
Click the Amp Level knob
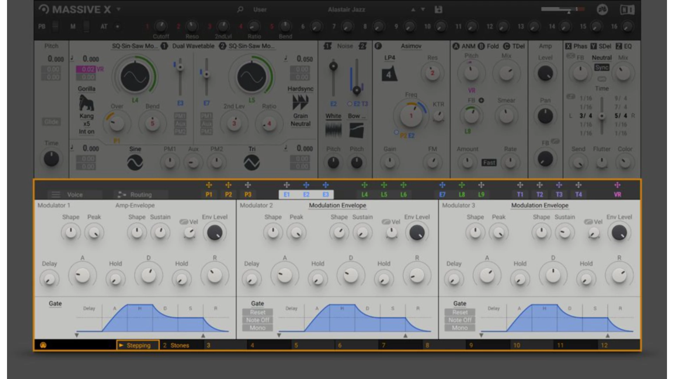coord(545,73)
